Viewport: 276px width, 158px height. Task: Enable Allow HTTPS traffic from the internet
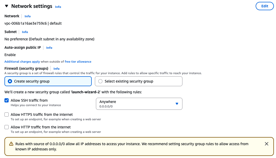(x=7, y=115)
